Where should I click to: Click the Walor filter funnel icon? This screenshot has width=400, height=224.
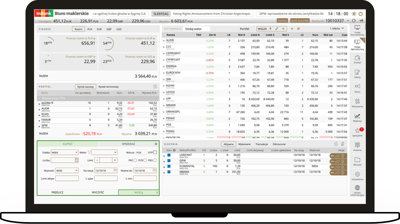coord(89,153)
